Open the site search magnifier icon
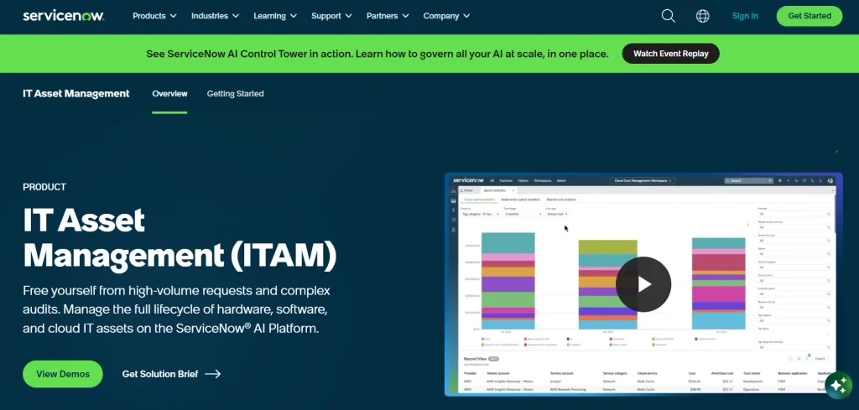 tap(668, 16)
